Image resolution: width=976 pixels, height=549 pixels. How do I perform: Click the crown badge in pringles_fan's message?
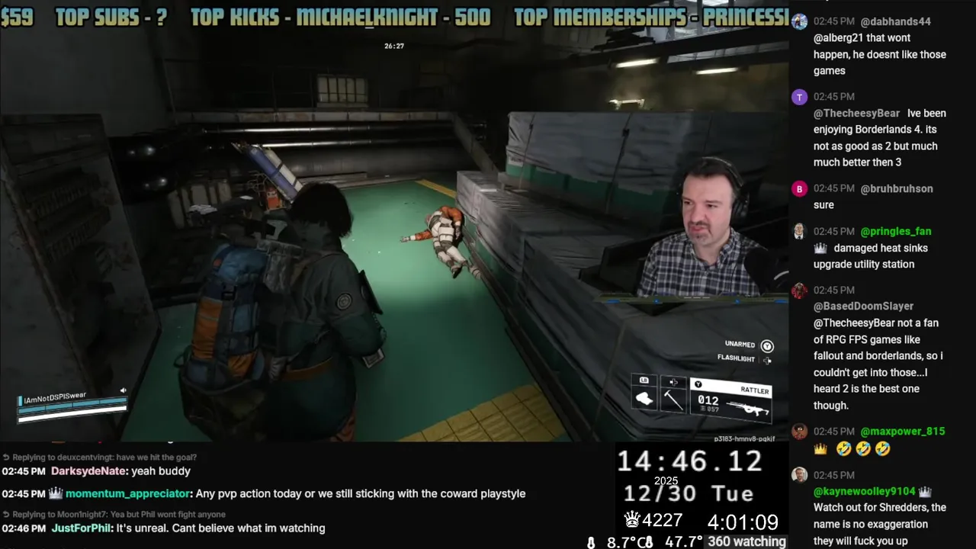pyautogui.click(x=820, y=248)
